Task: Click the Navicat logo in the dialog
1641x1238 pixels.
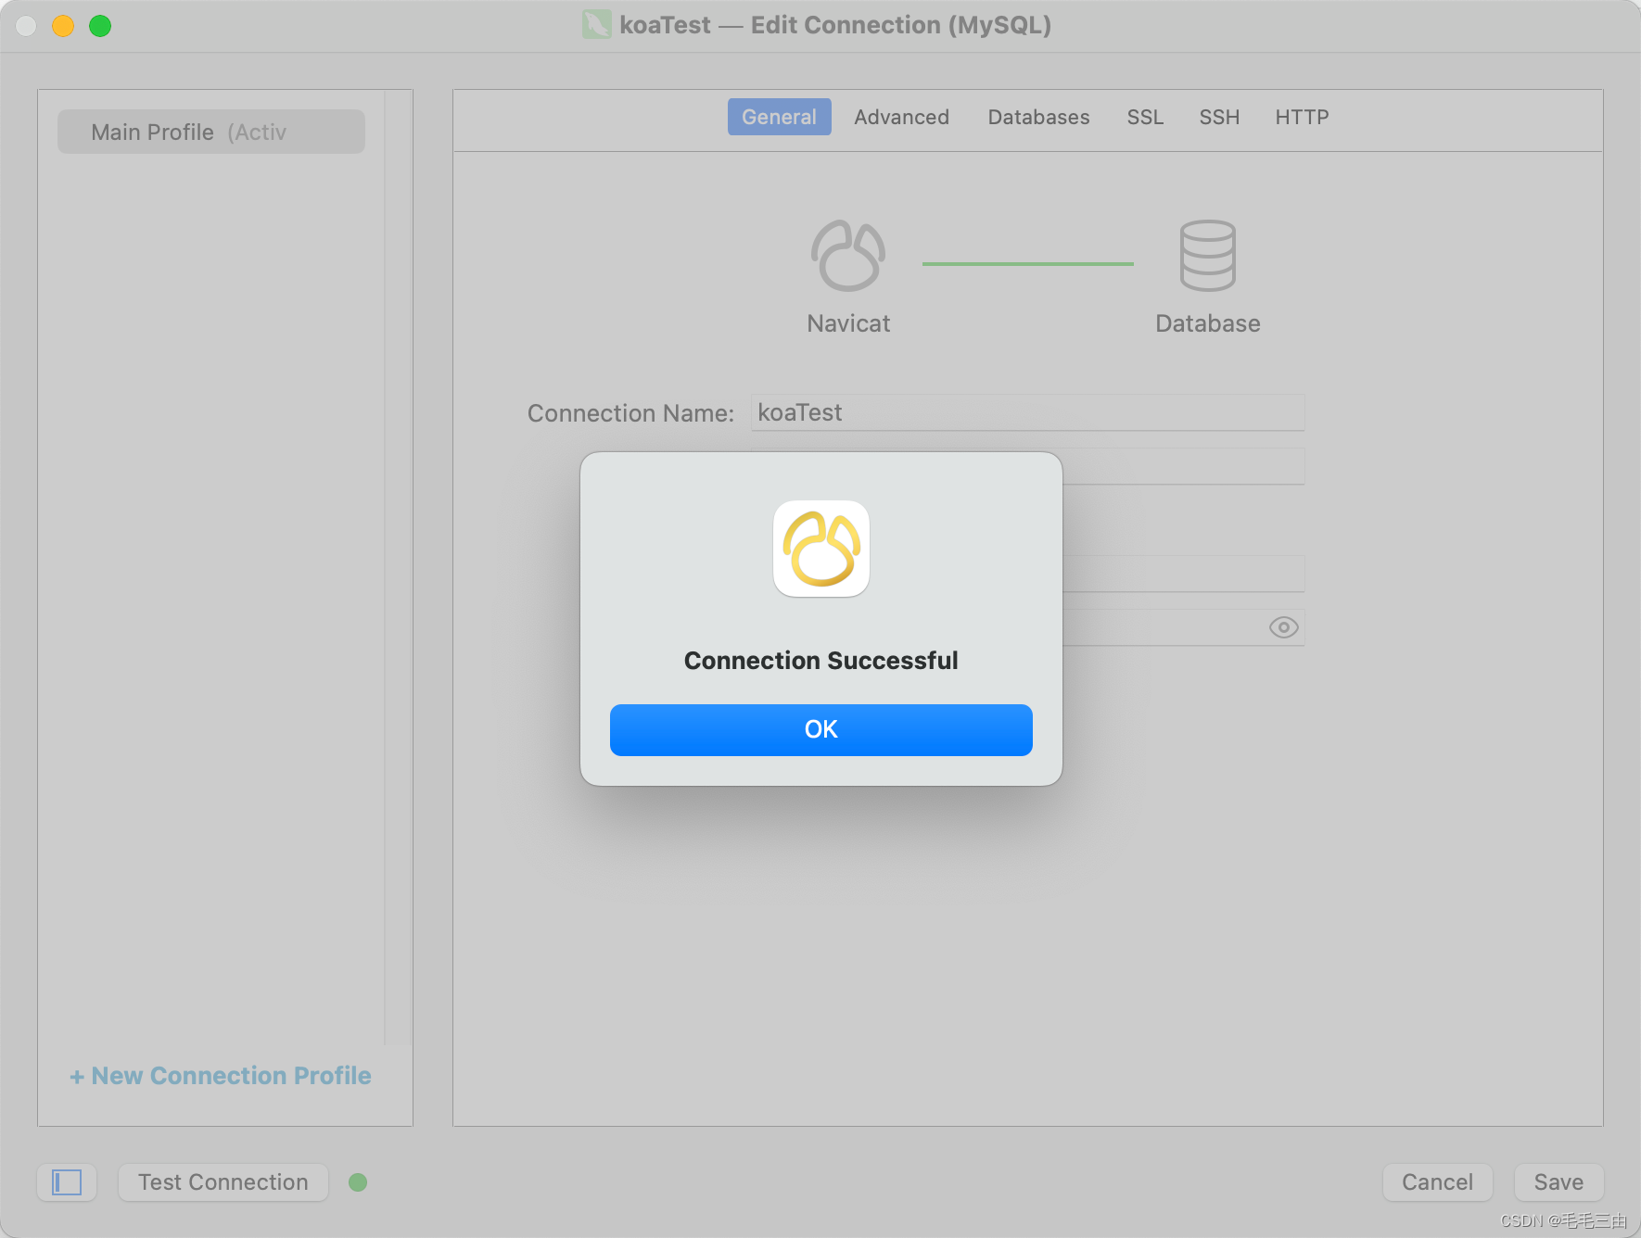Action: click(821, 549)
